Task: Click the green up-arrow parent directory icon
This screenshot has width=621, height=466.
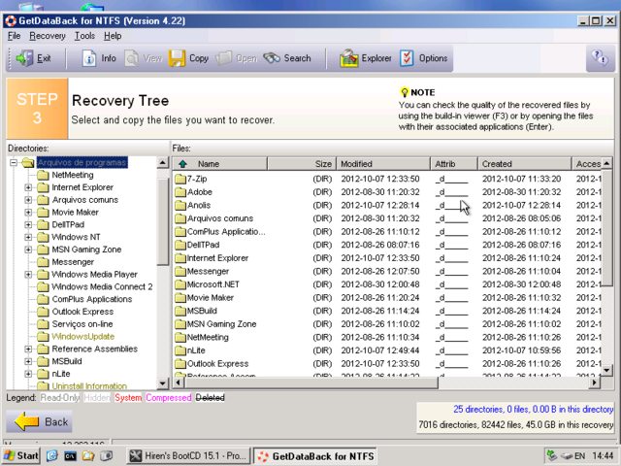Action: coord(182,164)
